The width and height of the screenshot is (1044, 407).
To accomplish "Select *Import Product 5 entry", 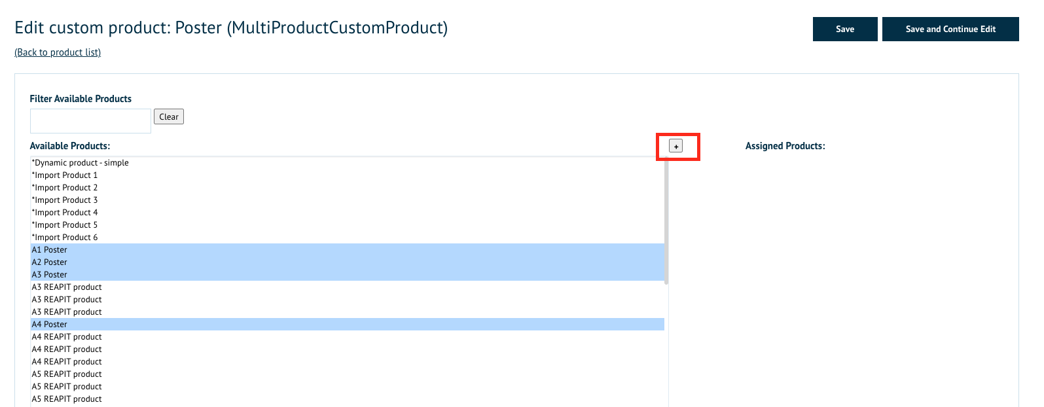I will [65, 225].
